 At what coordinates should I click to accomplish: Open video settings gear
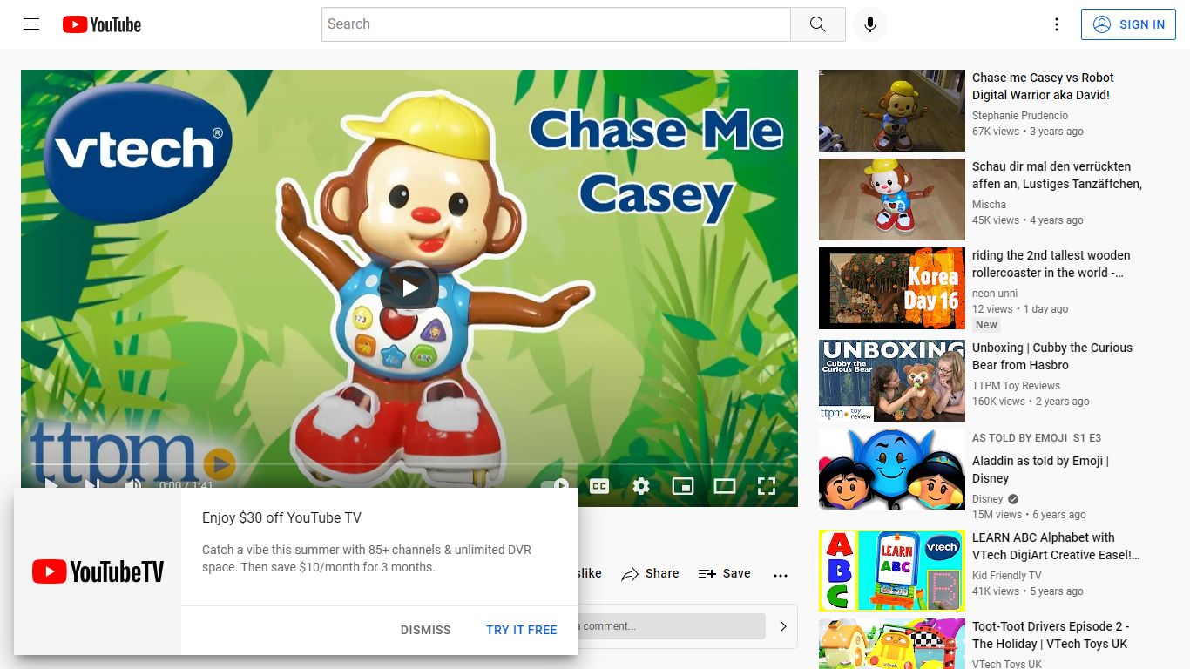click(641, 486)
